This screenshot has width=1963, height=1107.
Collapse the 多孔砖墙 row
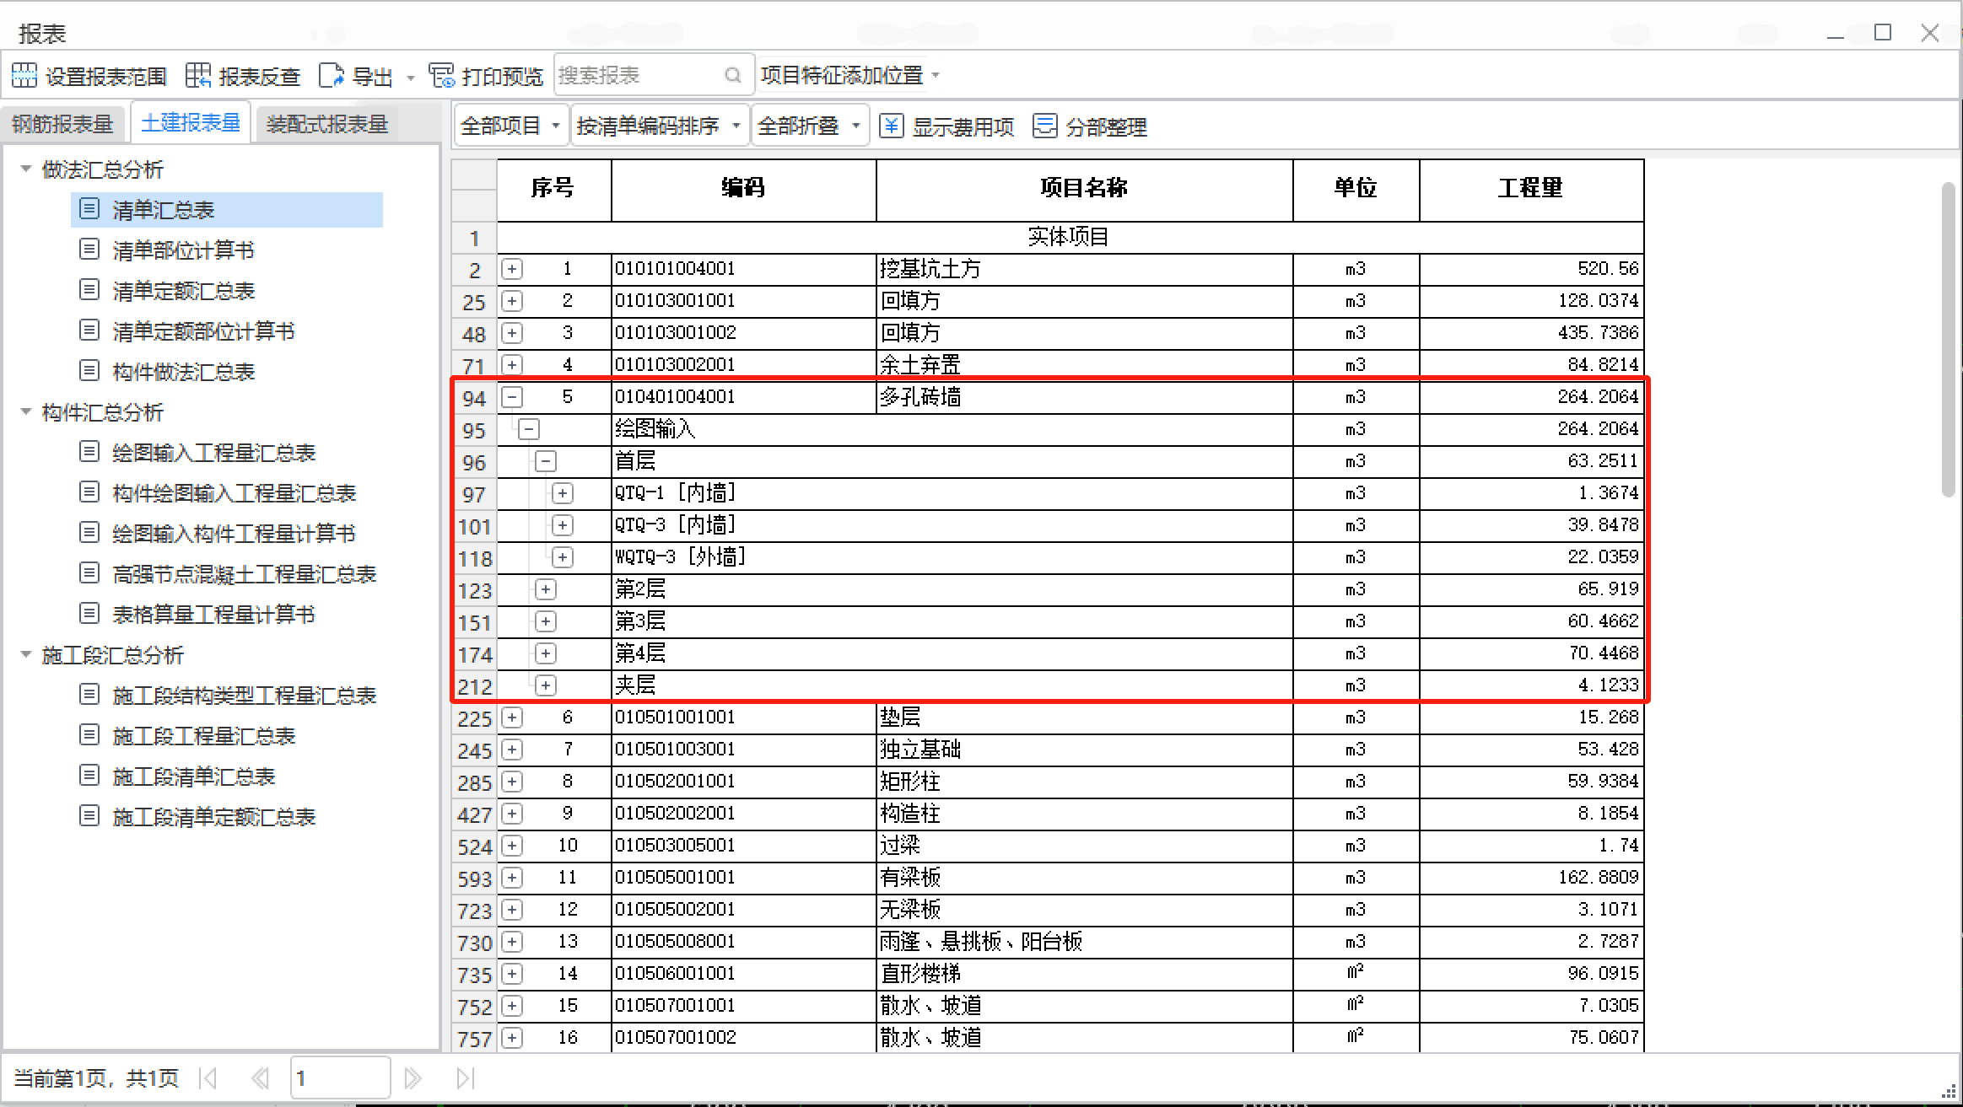pos(512,397)
